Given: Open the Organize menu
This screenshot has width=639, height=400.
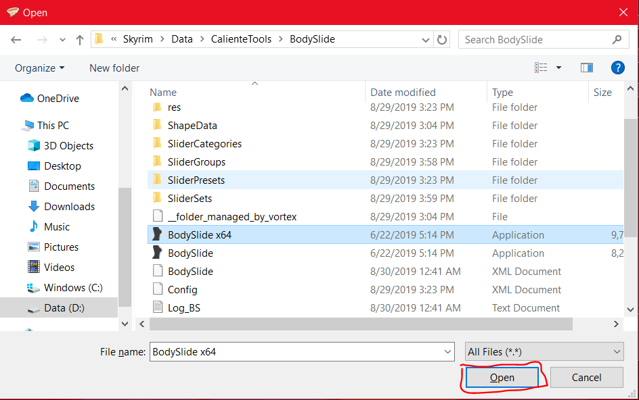Looking at the screenshot, I should click(39, 68).
